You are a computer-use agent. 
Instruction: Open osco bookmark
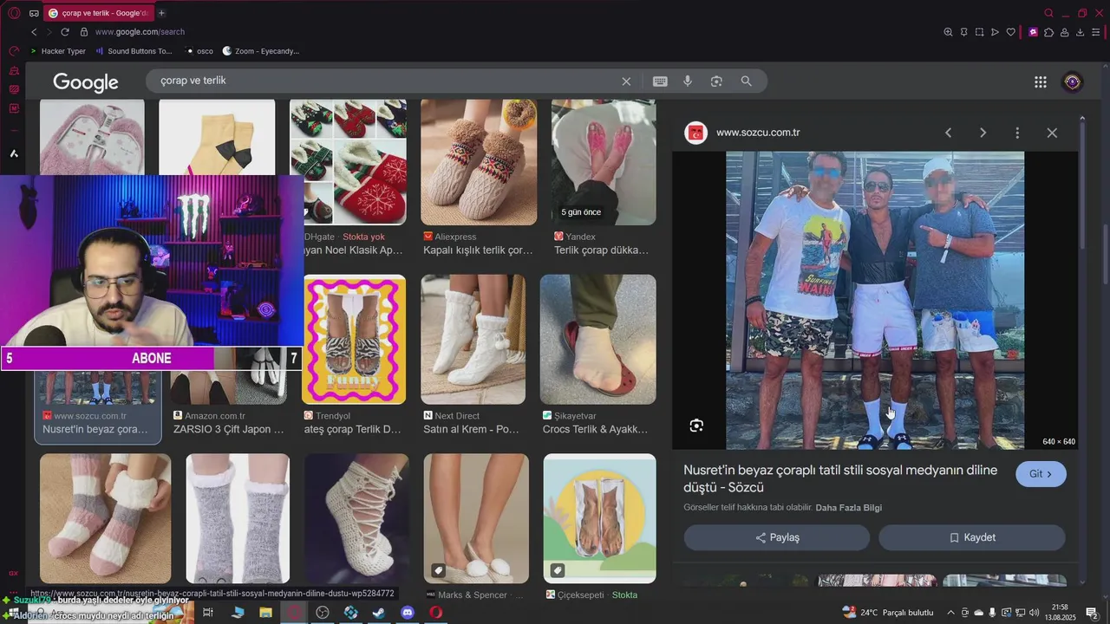pos(199,51)
